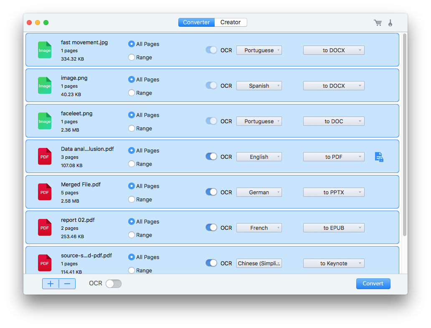The height and width of the screenshot is (328, 431).
Task: Select Range for fast movement.jpg
Action: click(132, 57)
